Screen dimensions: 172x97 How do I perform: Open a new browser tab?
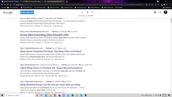point(67,2)
